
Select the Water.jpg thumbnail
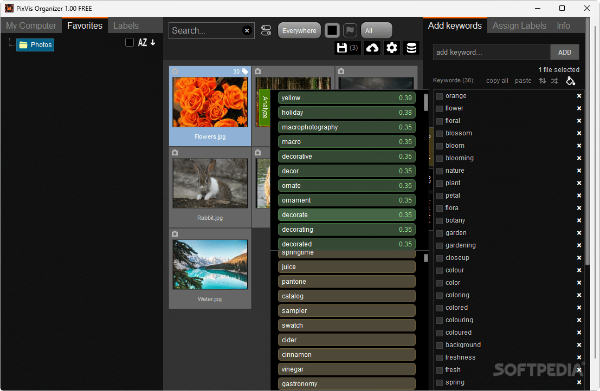210,265
